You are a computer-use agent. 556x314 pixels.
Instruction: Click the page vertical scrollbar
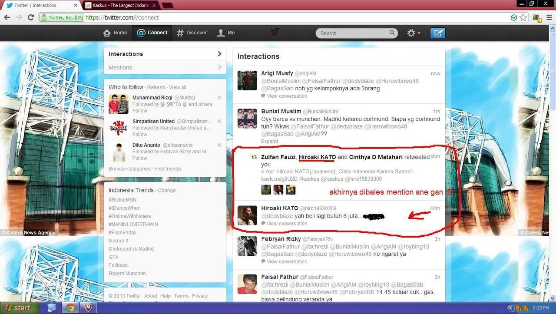click(552, 163)
